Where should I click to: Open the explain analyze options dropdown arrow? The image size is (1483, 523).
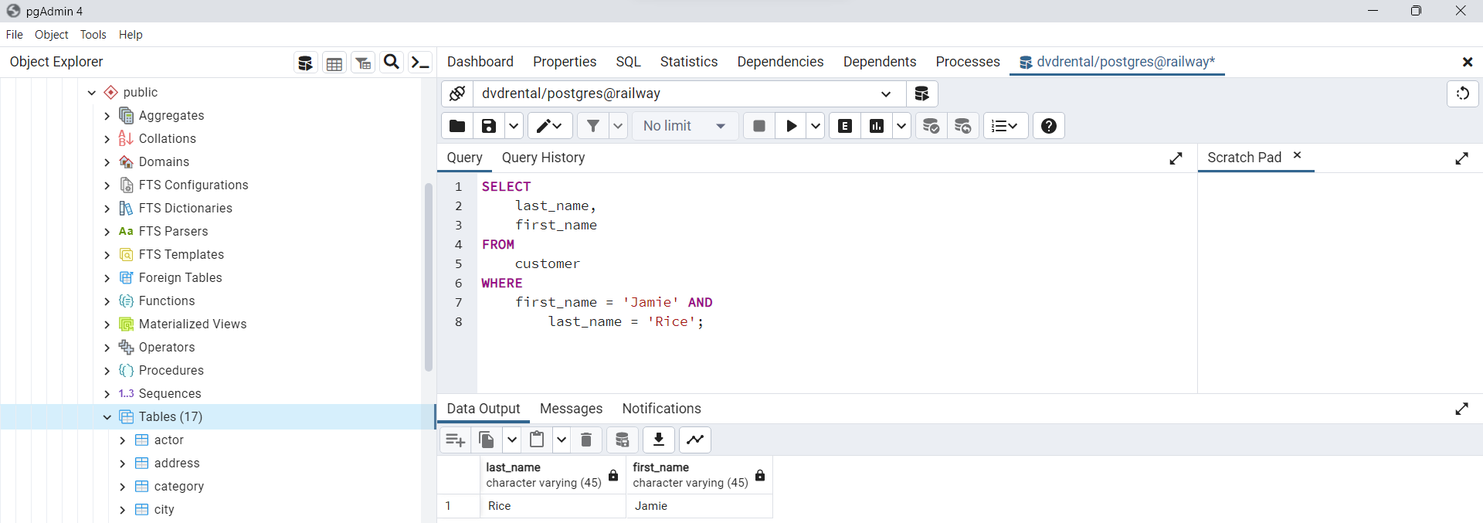click(x=901, y=126)
